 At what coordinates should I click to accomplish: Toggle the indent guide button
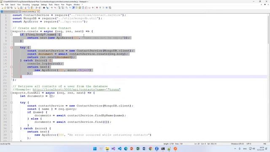pyautogui.click(x=73, y=8)
